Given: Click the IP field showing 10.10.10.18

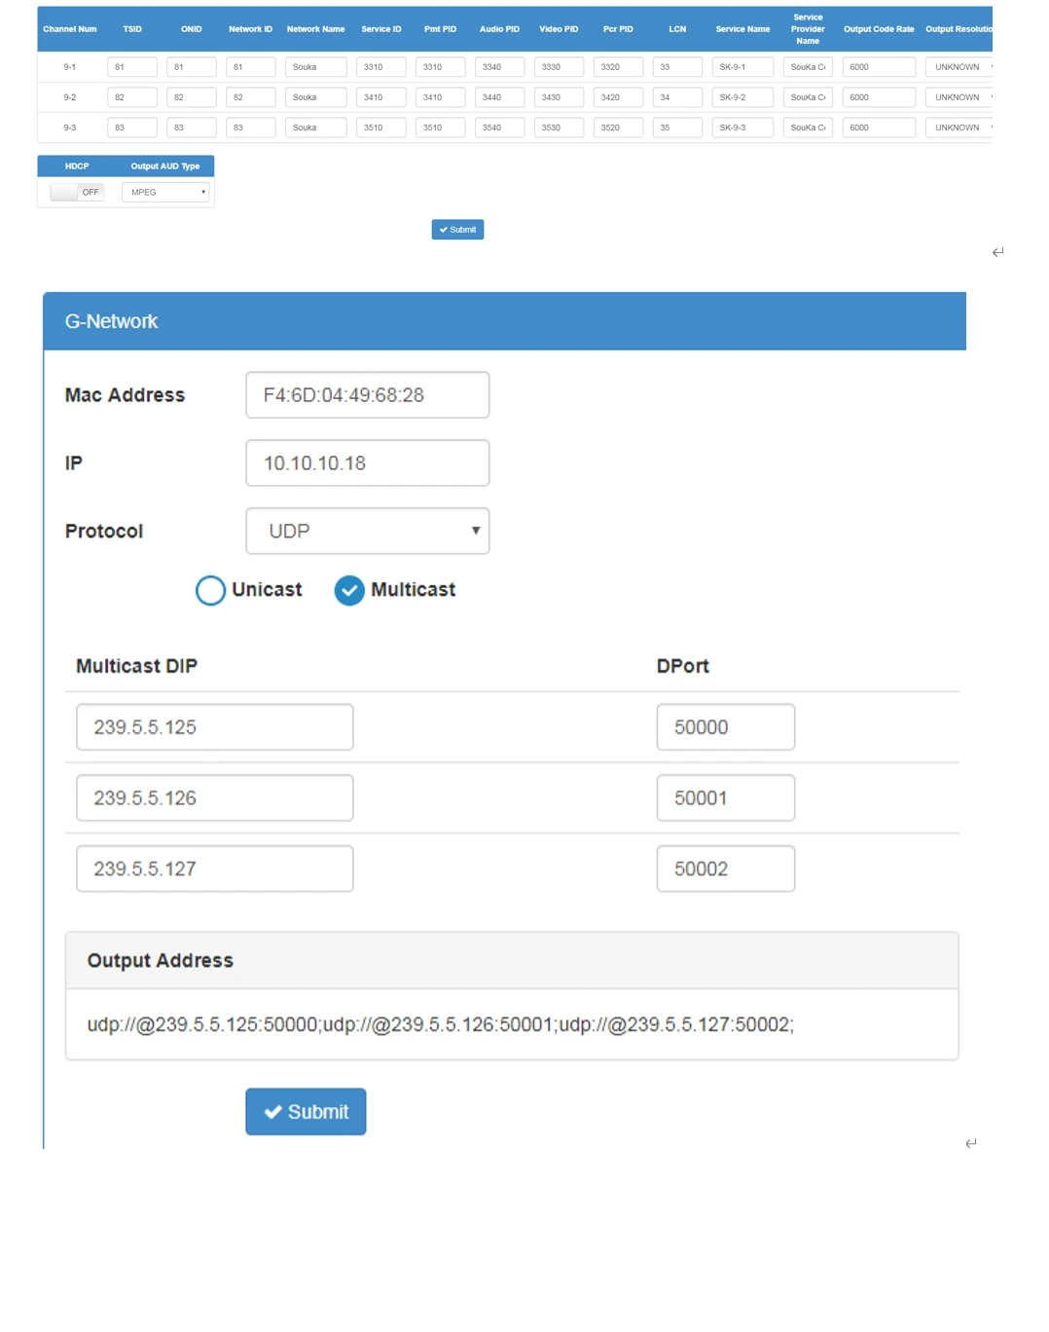Looking at the screenshot, I should pos(367,463).
